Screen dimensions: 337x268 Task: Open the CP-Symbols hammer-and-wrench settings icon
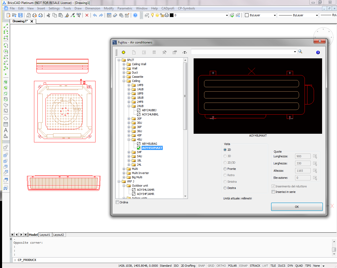point(164,52)
